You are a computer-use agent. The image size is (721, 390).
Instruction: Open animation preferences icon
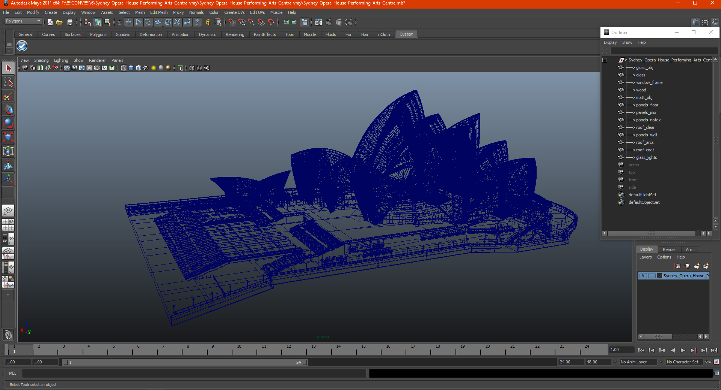716,362
